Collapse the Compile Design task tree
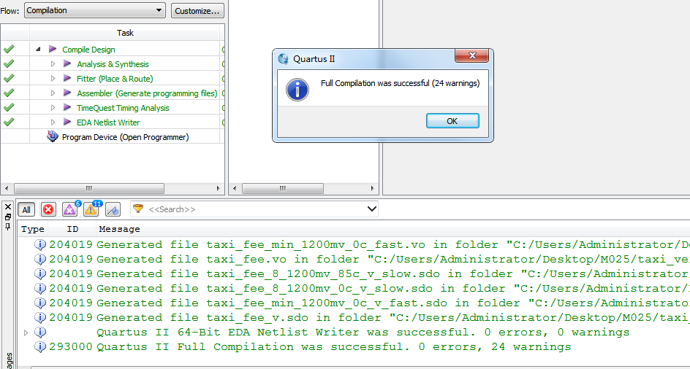Image resolution: width=690 pixels, height=369 pixels. coord(38,50)
